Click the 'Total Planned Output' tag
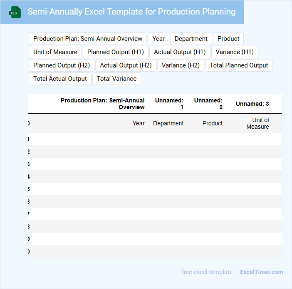The width and height of the screenshot is (292, 289). pos(239,65)
